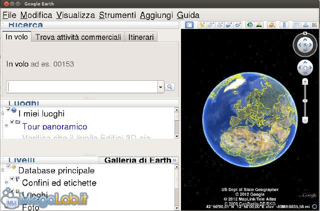The width and height of the screenshot is (320, 211).
Task: Open the Modifica menu
Action: 36,15
